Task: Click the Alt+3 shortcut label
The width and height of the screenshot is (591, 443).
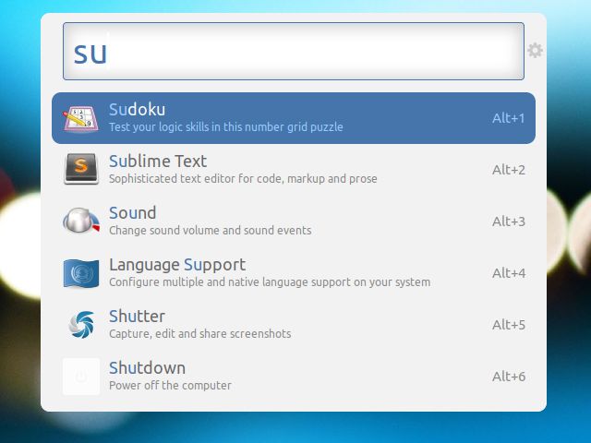Action: pos(509,221)
